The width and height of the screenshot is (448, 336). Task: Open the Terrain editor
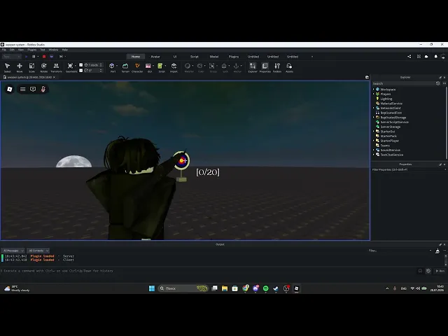pos(125,68)
